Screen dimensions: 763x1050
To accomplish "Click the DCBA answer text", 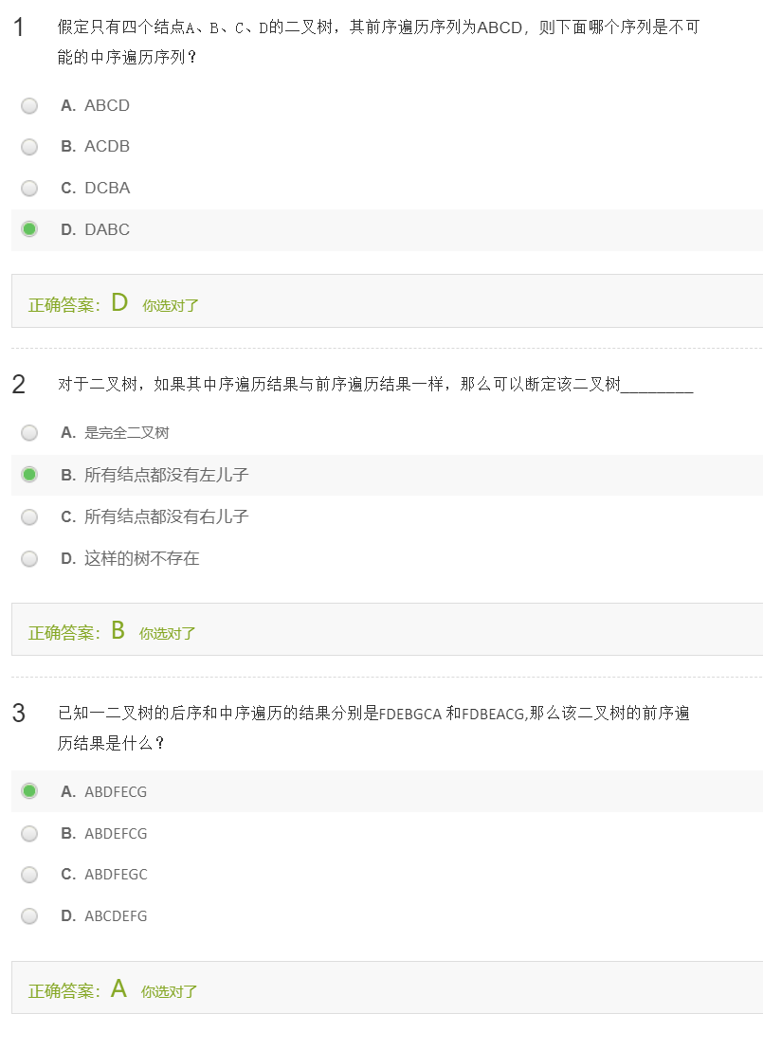I will point(107,189).
